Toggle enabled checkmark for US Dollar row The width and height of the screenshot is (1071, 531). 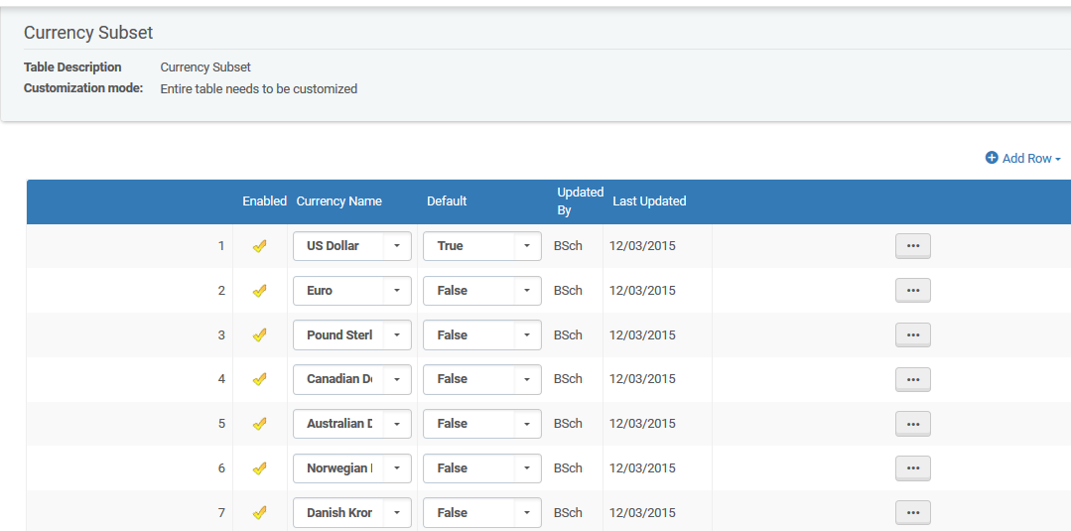click(x=260, y=246)
